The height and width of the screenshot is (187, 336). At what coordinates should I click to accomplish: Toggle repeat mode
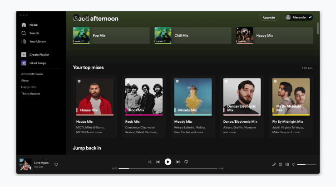tap(186, 162)
